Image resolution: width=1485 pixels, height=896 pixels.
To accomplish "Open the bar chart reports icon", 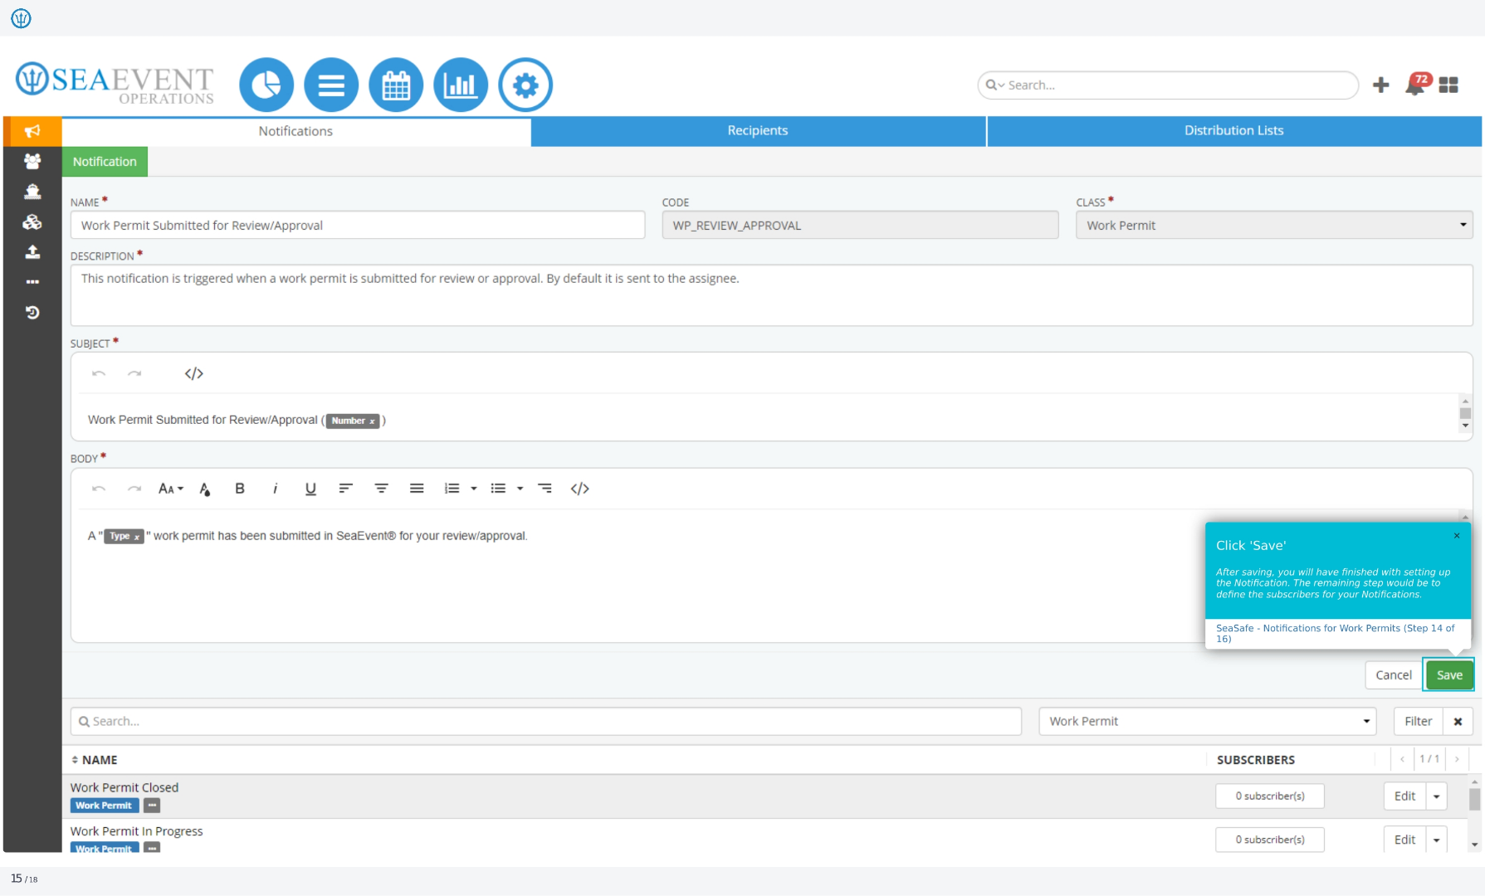I will pos(461,85).
